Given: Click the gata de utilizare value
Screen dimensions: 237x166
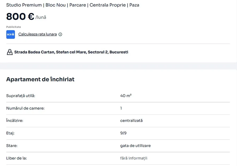Looking at the screenshot, I should (135, 146).
